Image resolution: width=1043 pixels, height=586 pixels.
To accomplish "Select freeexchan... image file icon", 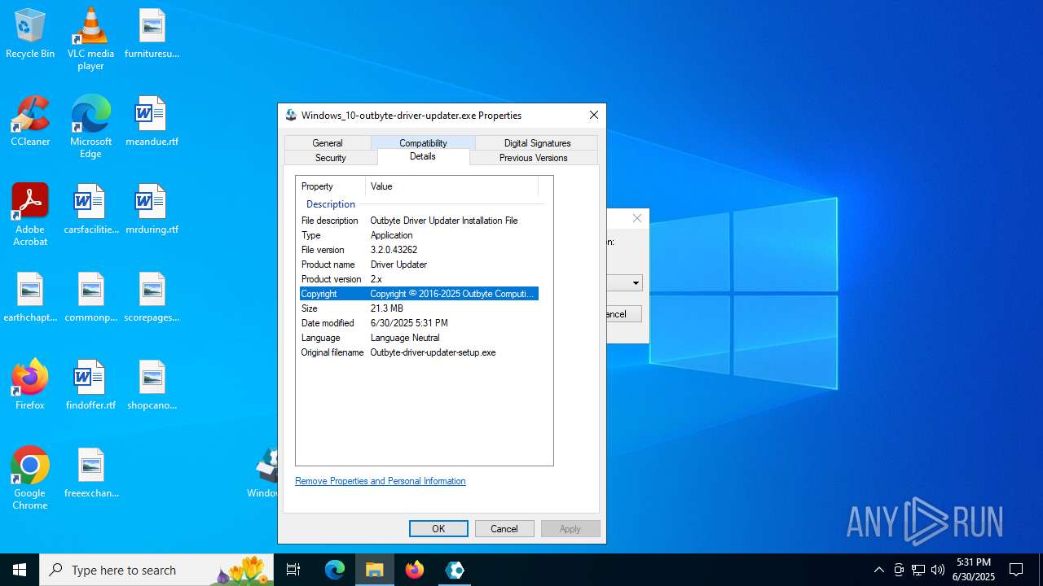I will pyautogui.click(x=90, y=474).
